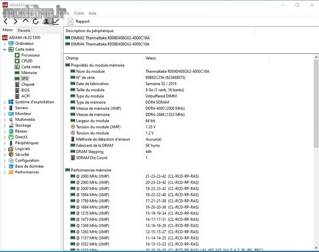Click the DirectX Xbox icon

[11, 137]
